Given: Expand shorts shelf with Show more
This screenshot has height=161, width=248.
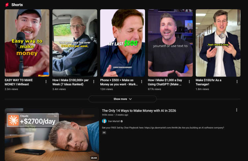Looking at the screenshot, I should [123, 99].
